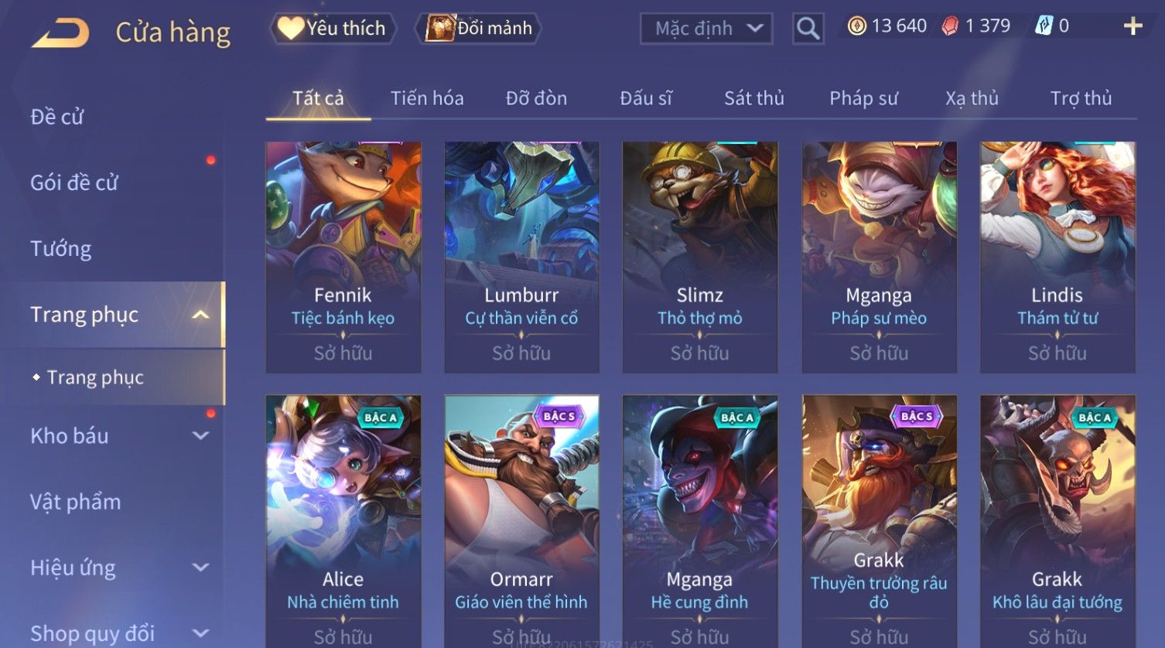The width and height of the screenshot is (1165, 648).
Task: Tap the gold coin currency icon
Action: 856,26
